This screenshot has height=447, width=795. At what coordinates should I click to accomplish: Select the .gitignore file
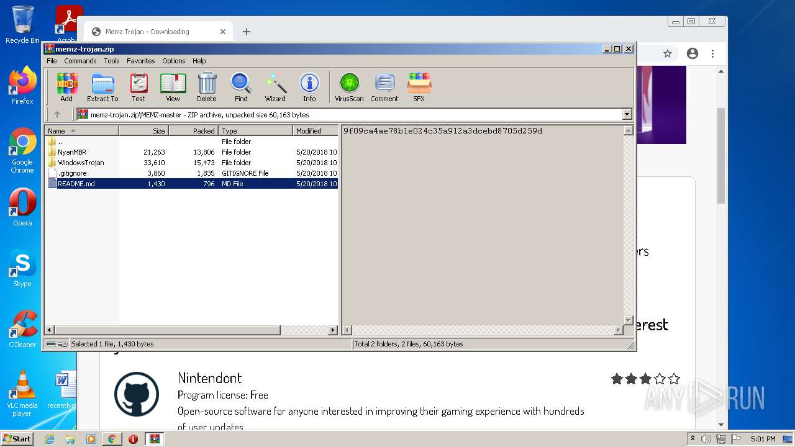tap(192, 173)
